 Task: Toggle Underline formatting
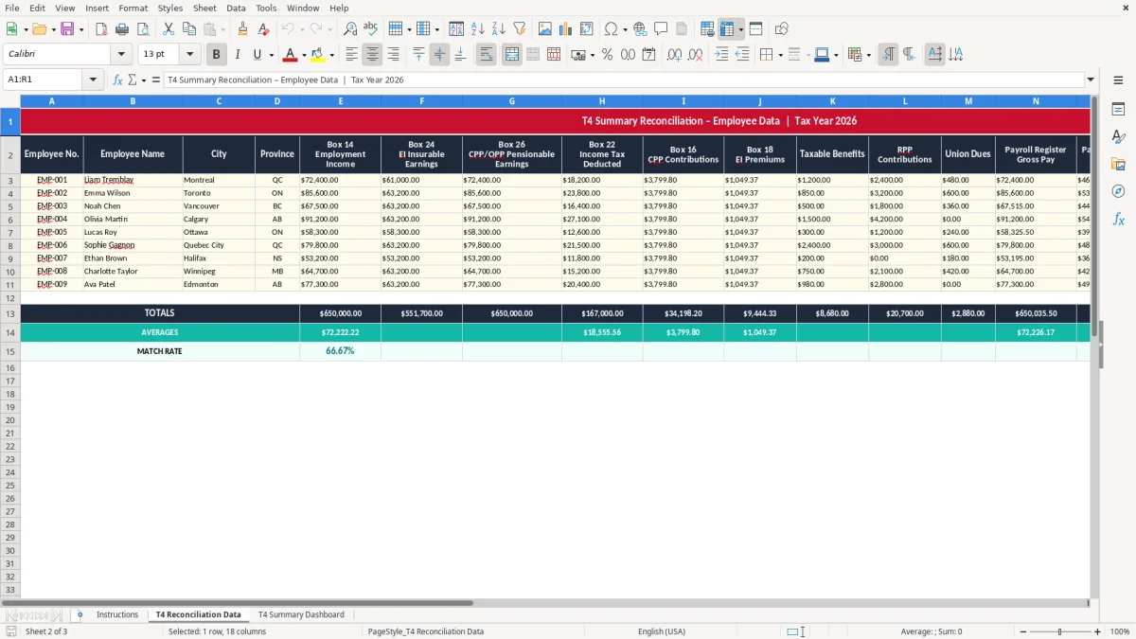pos(257,55)
